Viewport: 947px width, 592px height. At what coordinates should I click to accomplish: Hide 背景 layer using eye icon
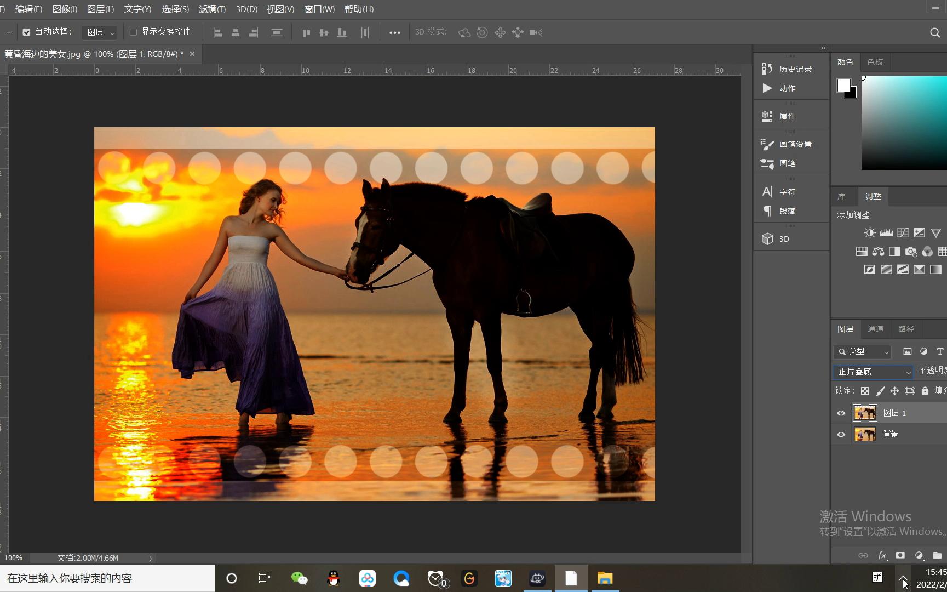[841, 435]
